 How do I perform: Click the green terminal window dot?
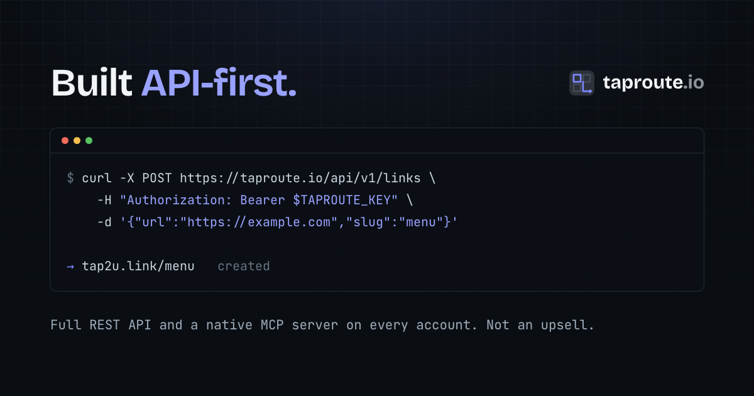click(x=89, y=141)
